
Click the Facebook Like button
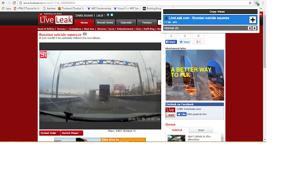point(181,114)
